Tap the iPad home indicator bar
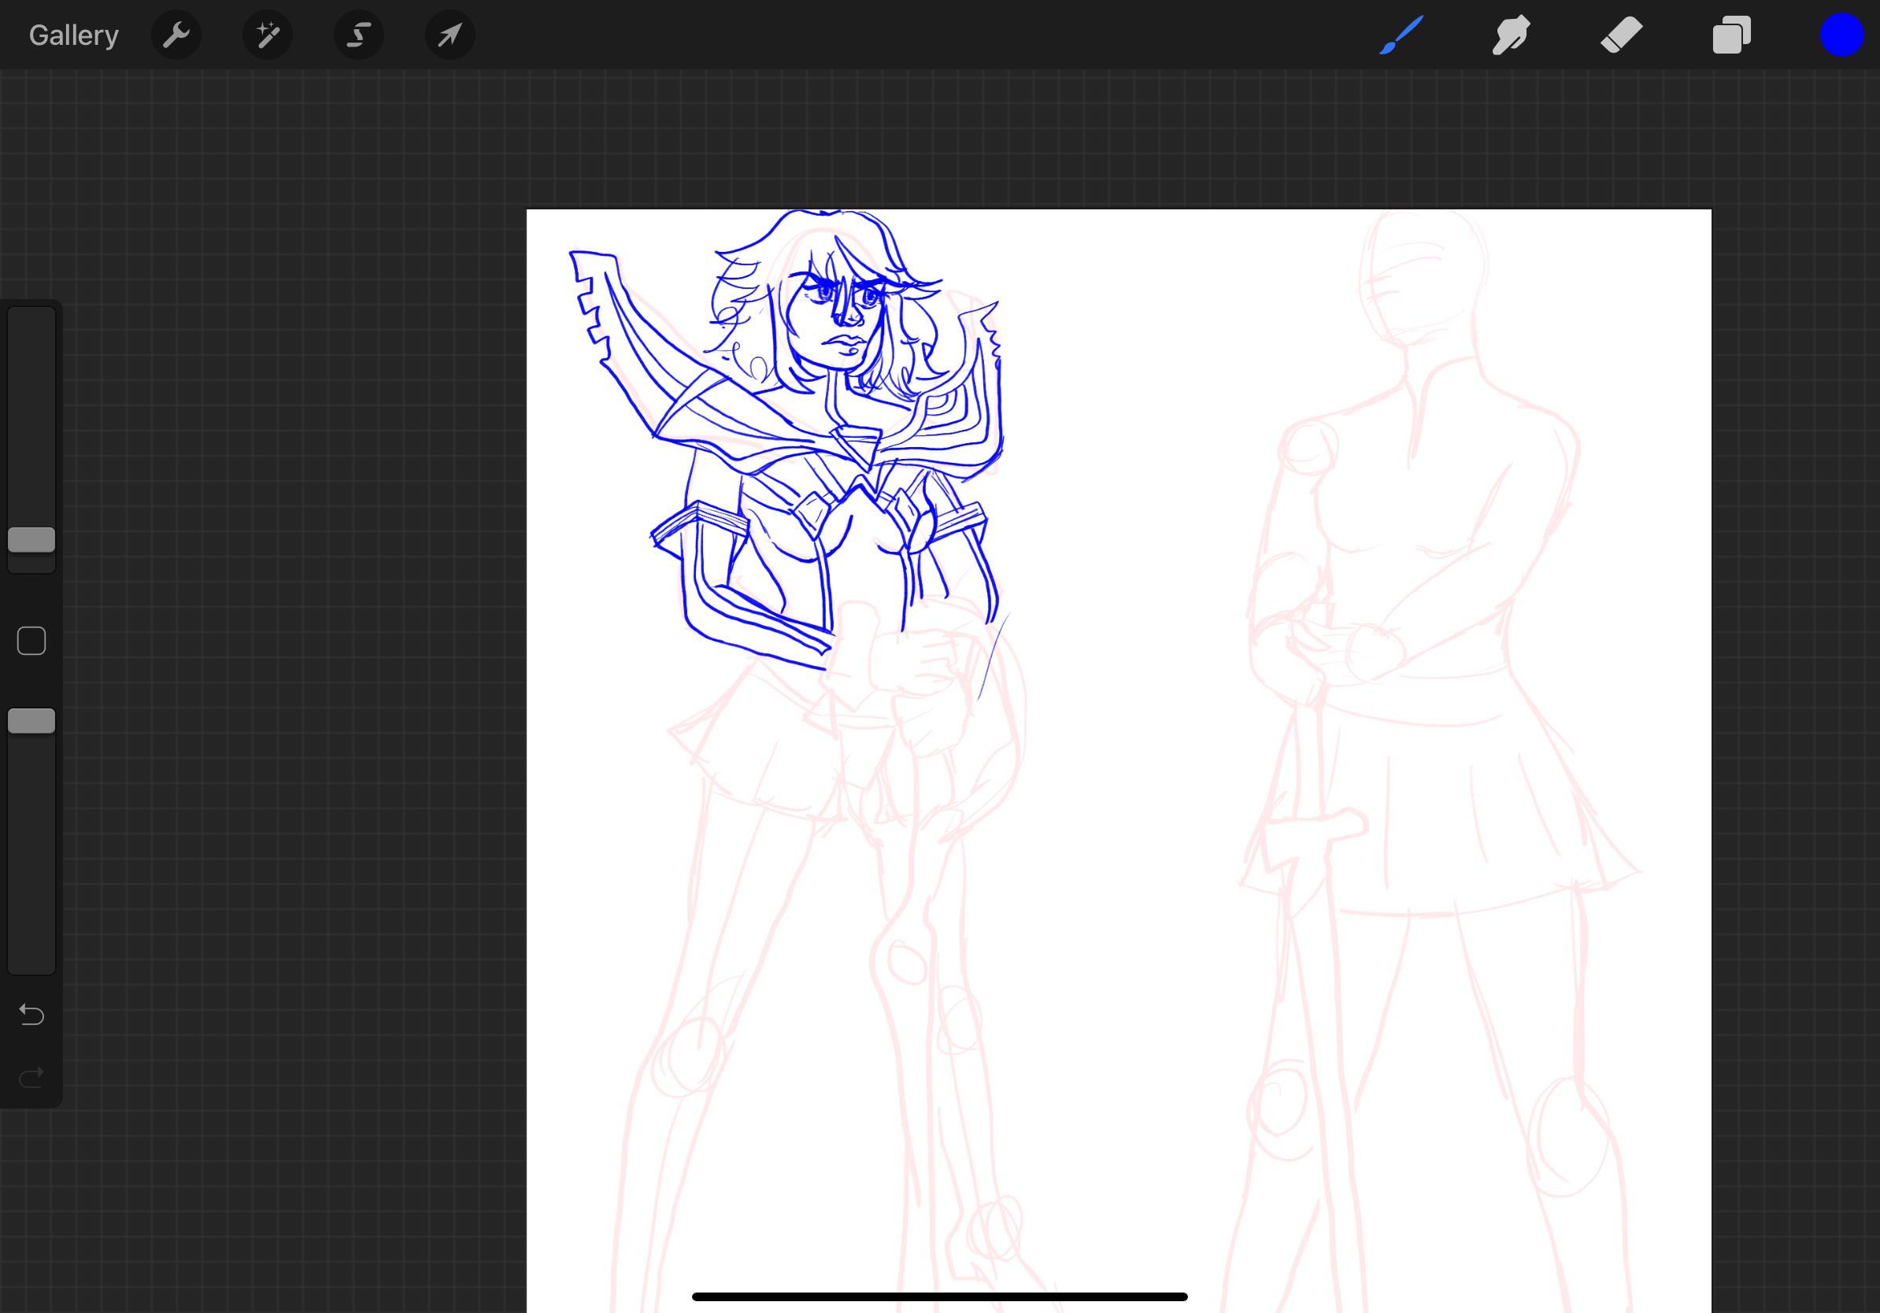 tap(940, 1296)
